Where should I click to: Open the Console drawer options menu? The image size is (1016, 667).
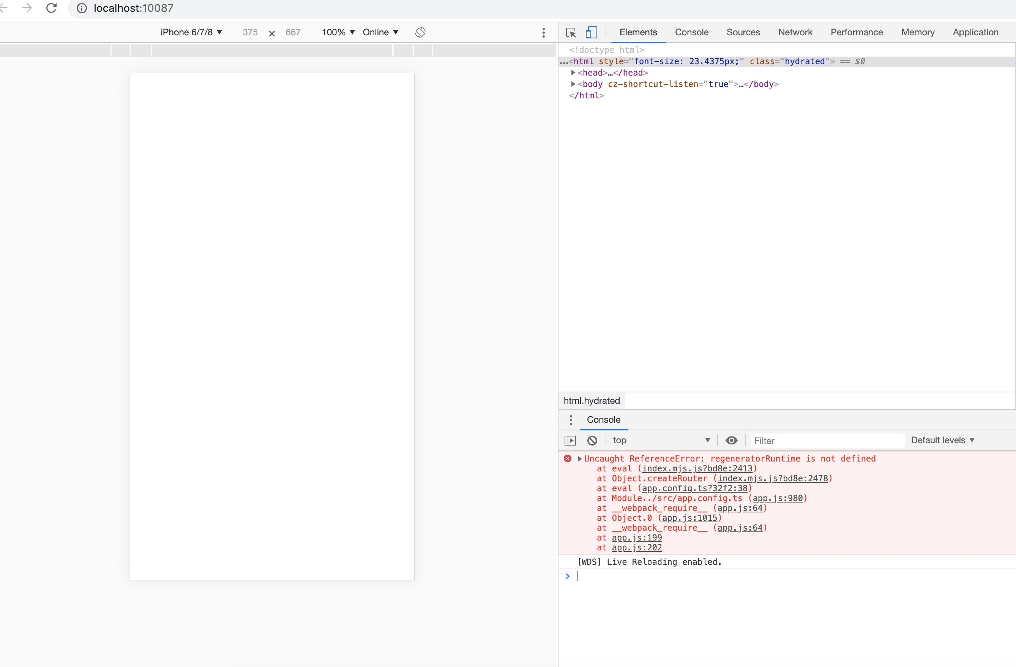point(570,420)
